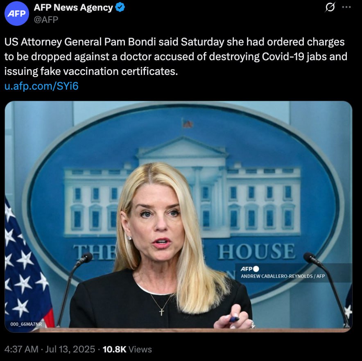The width and height of the screenshot is (362, 361).
Task: View the 10.8K Views analytics count
Action: 127,349
